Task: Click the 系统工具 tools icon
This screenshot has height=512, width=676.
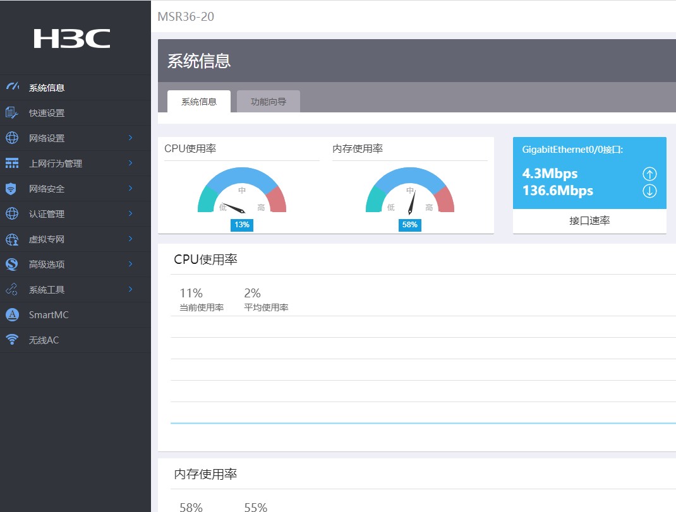Action: pos(11,289)
